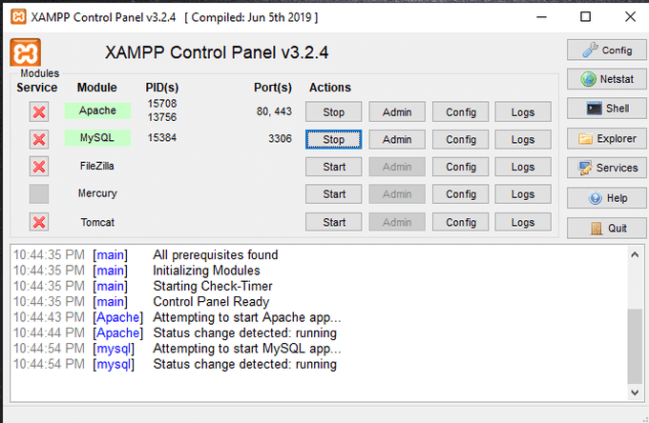Click the Mercury service status box

39,194
